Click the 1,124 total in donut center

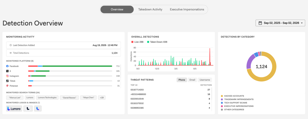[x=261, y=67]
